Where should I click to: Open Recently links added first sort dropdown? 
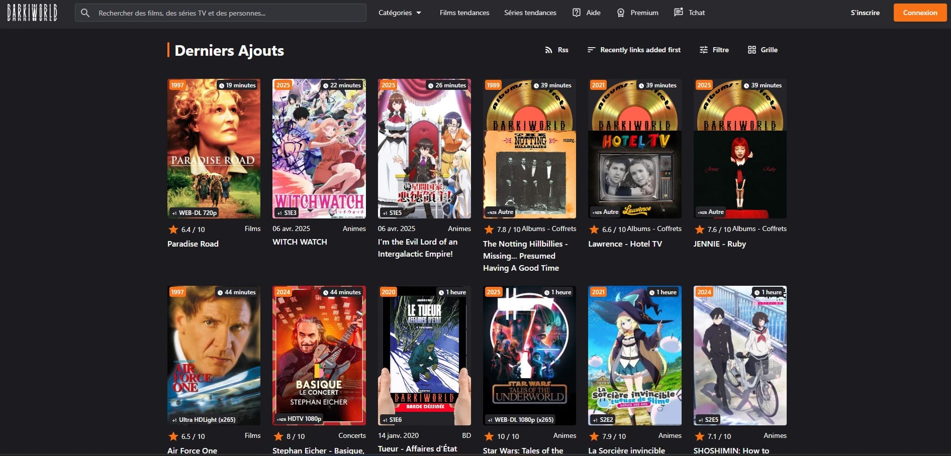coord(634,50)
